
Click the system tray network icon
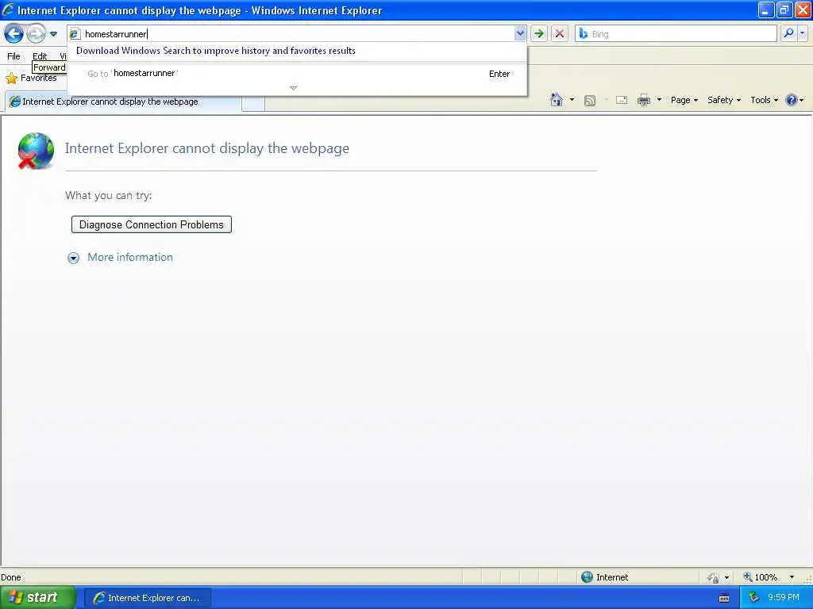[x=753, y=597]
